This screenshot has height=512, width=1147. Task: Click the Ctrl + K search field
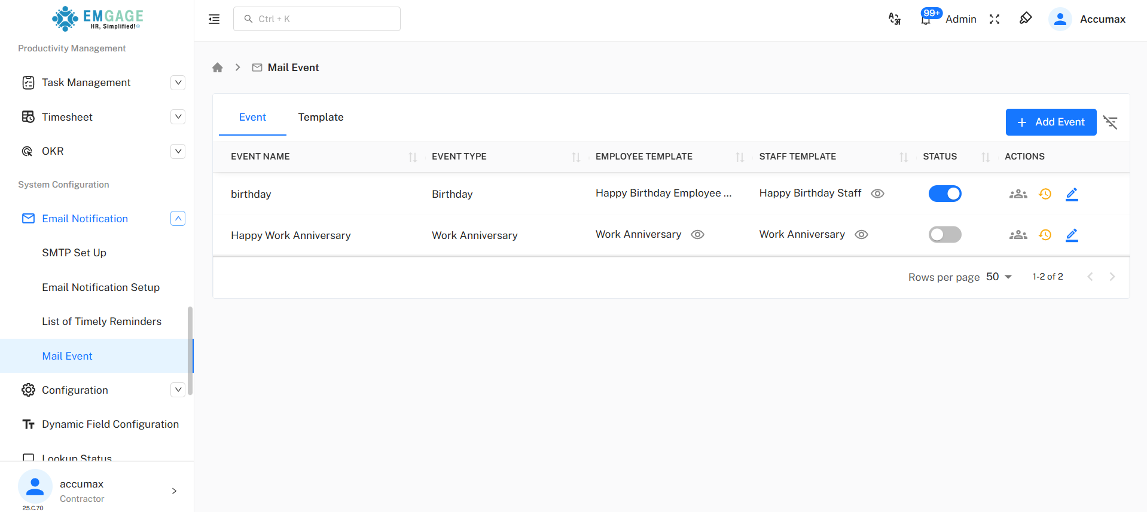317,19
